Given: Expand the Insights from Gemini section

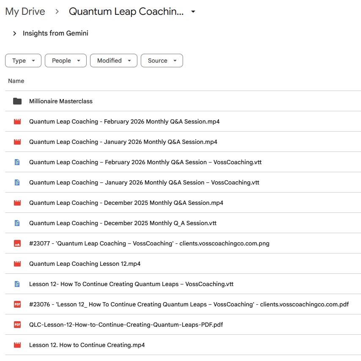Looking at the screenshot, I should point(14,33).
